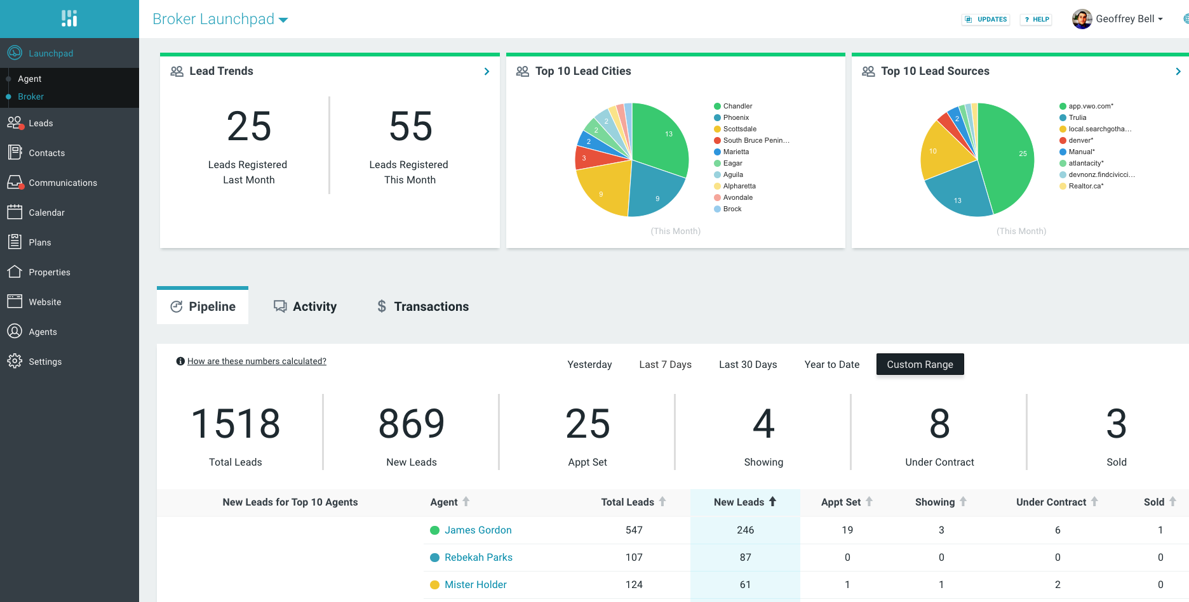
Task: Expand the Broker Launchpad title dropdown
Action: [x=283, y=20]
